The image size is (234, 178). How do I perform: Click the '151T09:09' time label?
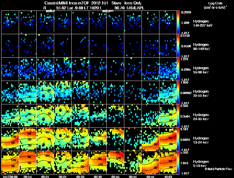click(x=10, y=177)
